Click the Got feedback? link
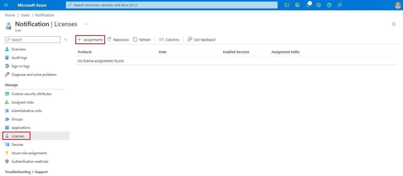 pos(201,39)
